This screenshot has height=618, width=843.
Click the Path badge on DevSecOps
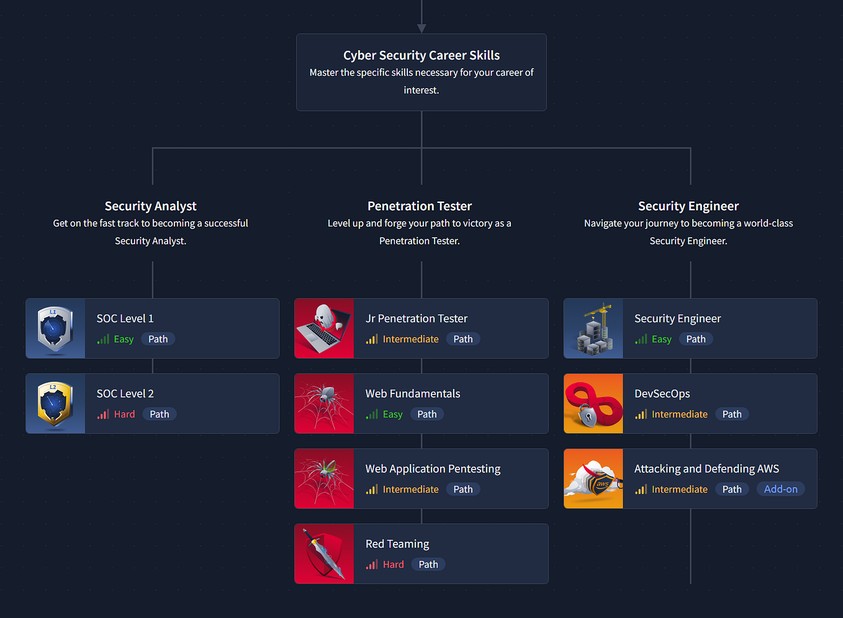731,414
